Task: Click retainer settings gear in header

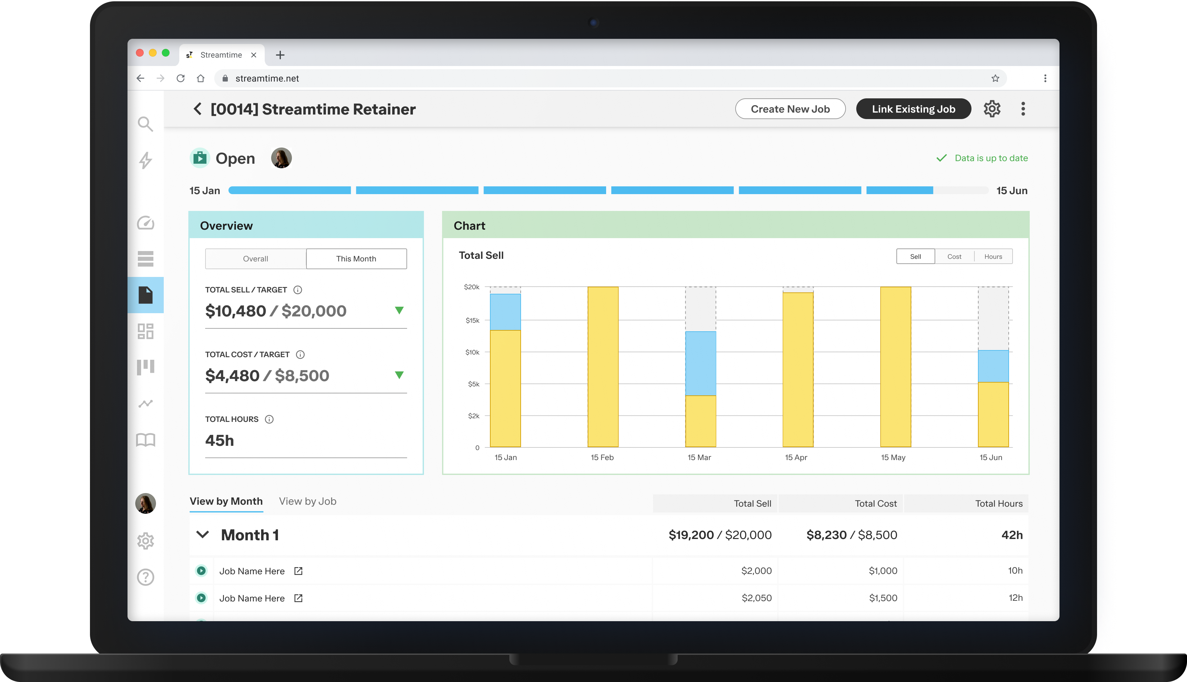Action: pyautogui.click(x=992, y=109)
